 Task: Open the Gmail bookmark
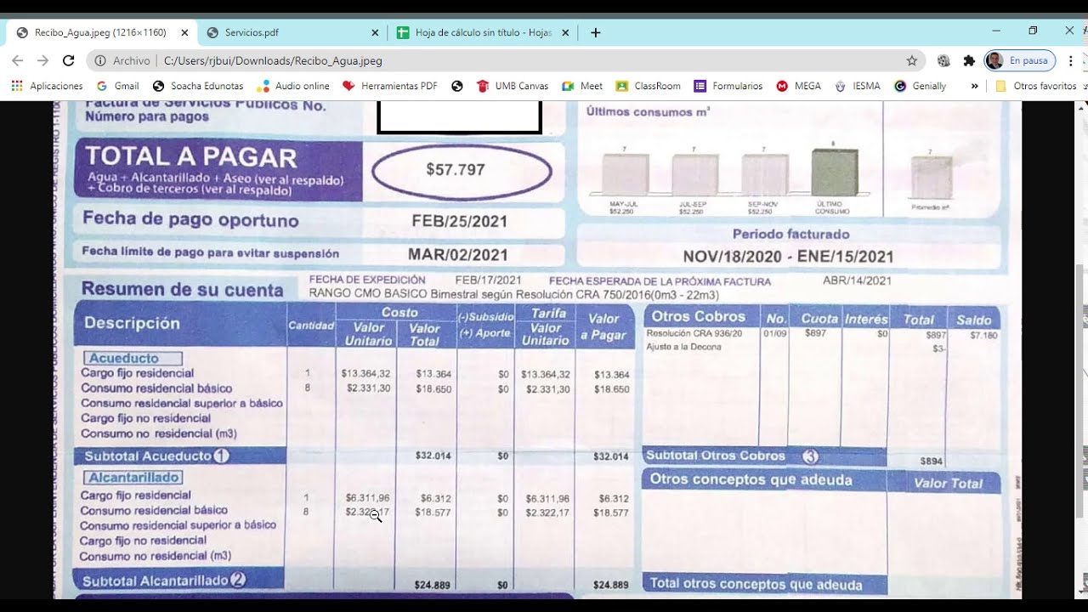pyautogui.click(x=117, y=86)
